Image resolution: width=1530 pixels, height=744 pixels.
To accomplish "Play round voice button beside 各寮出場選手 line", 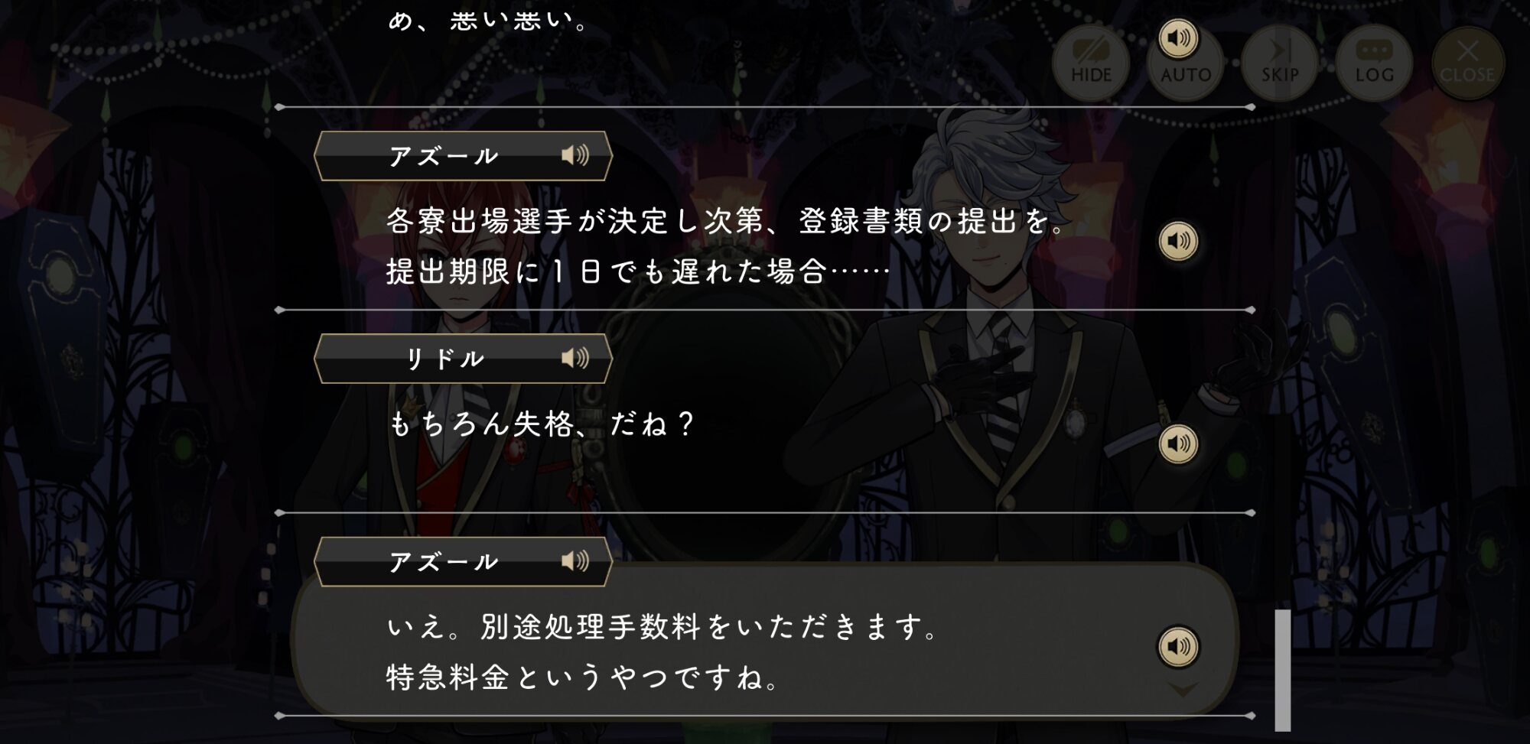I will click(x=1178, y=242).
